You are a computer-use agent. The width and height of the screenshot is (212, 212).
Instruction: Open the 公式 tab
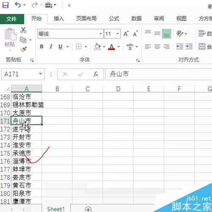(114, 19)
